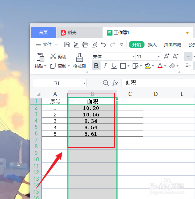This screenshot has width=195, height=199.
Task: Open Print Preview icon
Action: click(x=94, y=45)
